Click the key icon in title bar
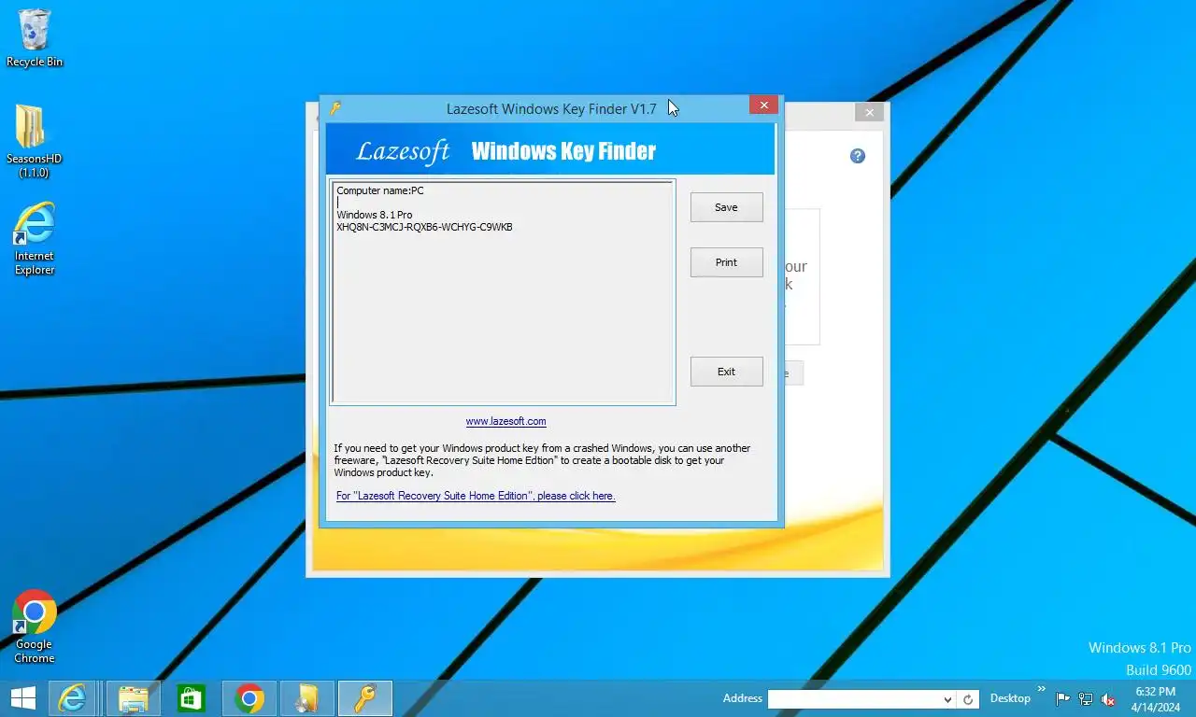 (335, 108)
